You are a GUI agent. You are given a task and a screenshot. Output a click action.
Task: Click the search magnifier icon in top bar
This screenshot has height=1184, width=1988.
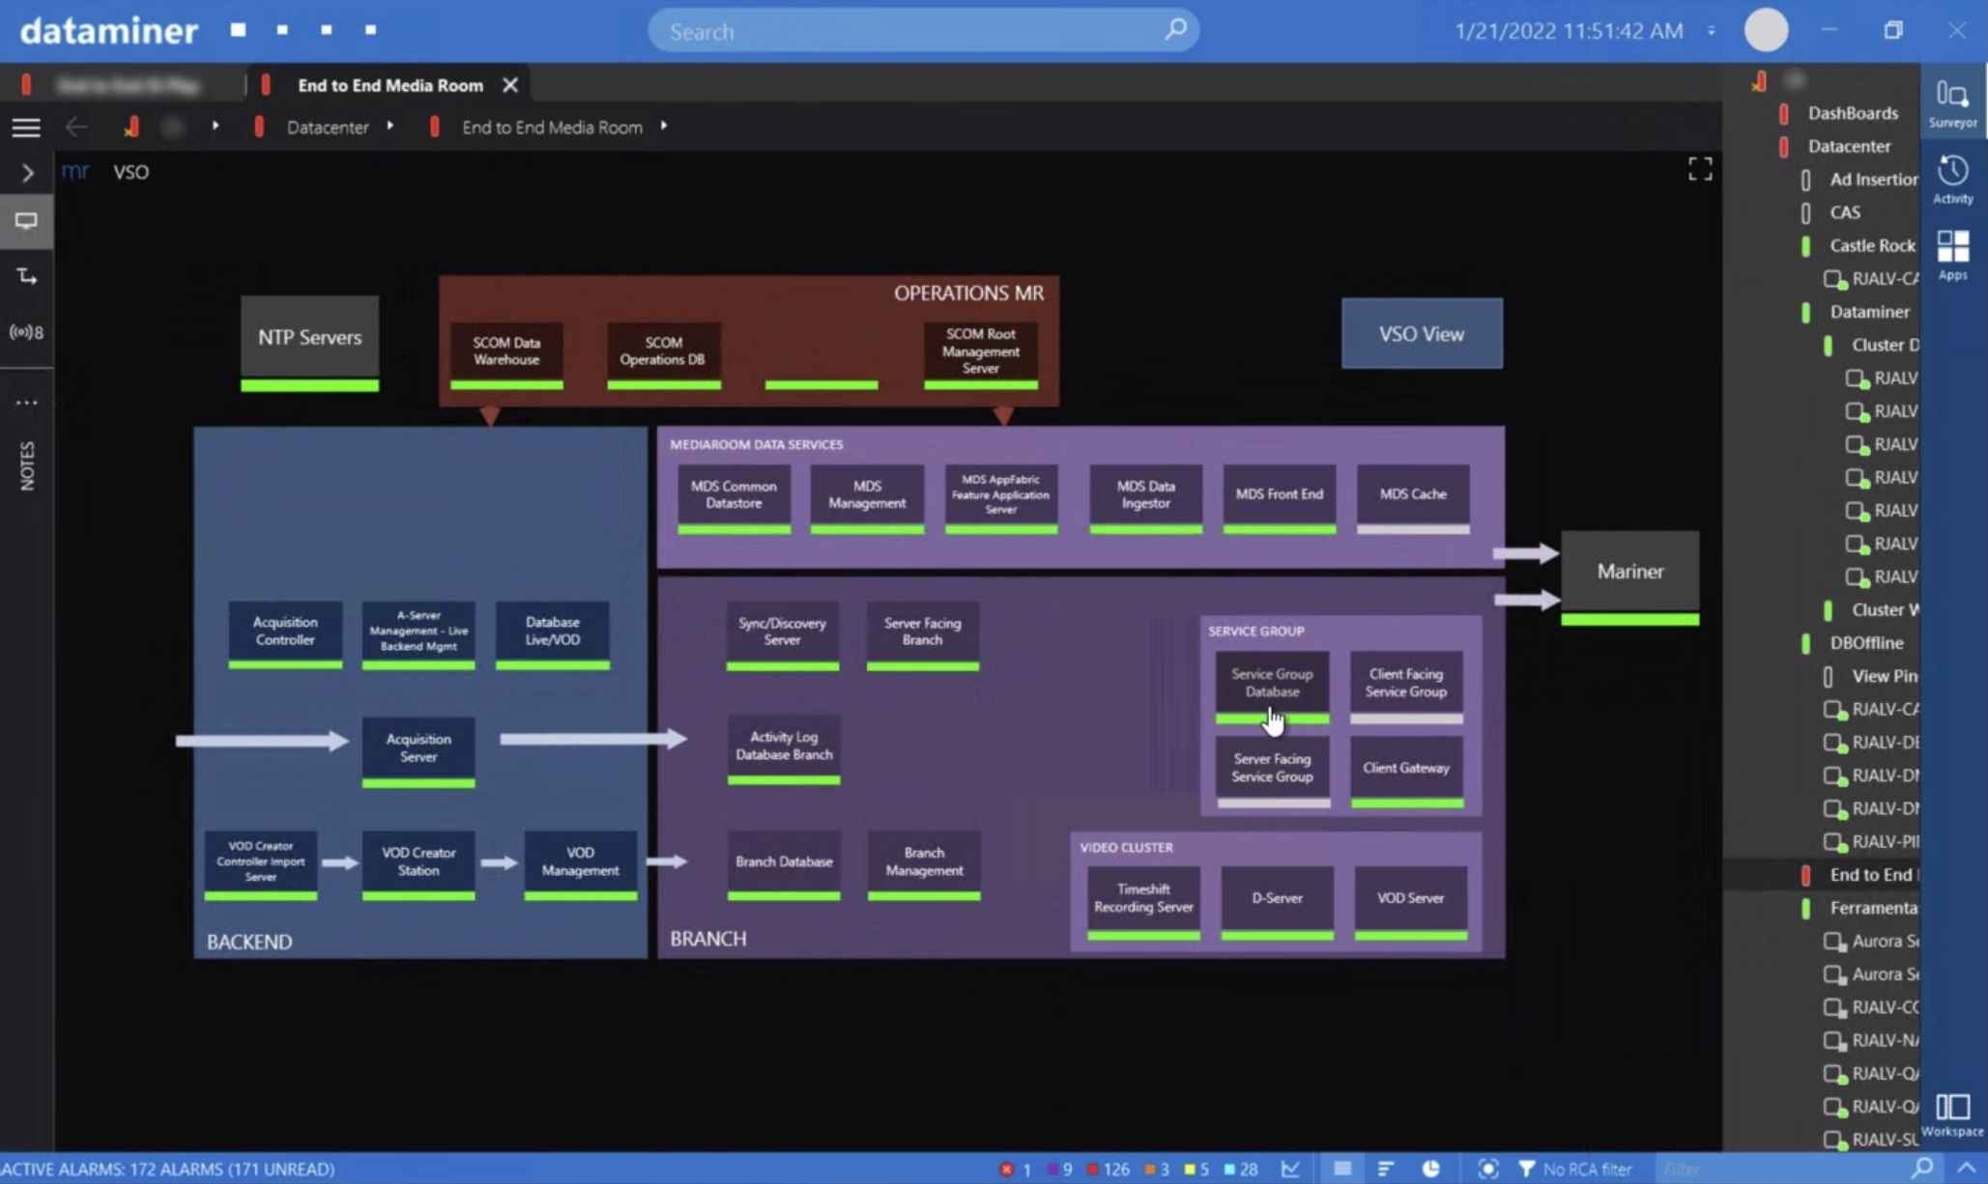click(x=1175, y=30)
